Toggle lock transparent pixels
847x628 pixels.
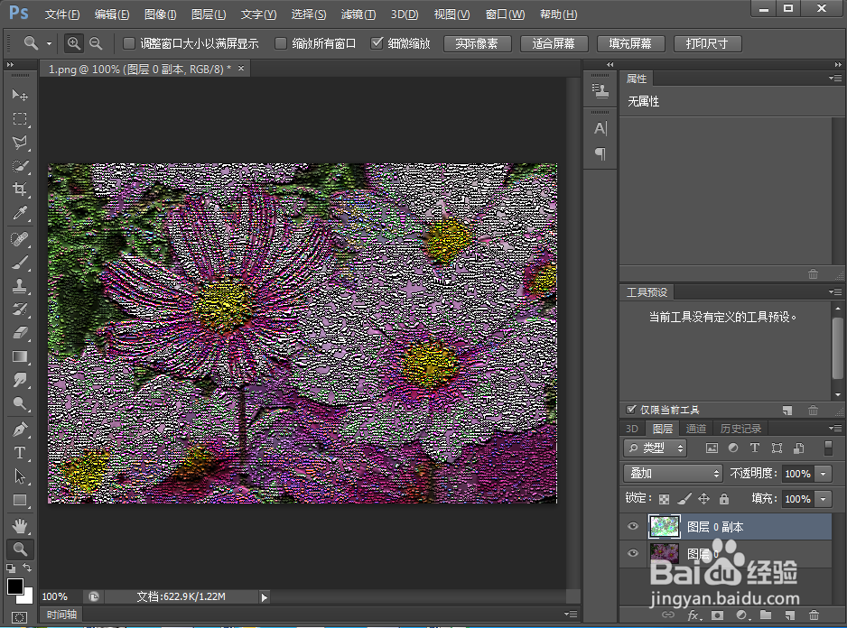(664, 499)
